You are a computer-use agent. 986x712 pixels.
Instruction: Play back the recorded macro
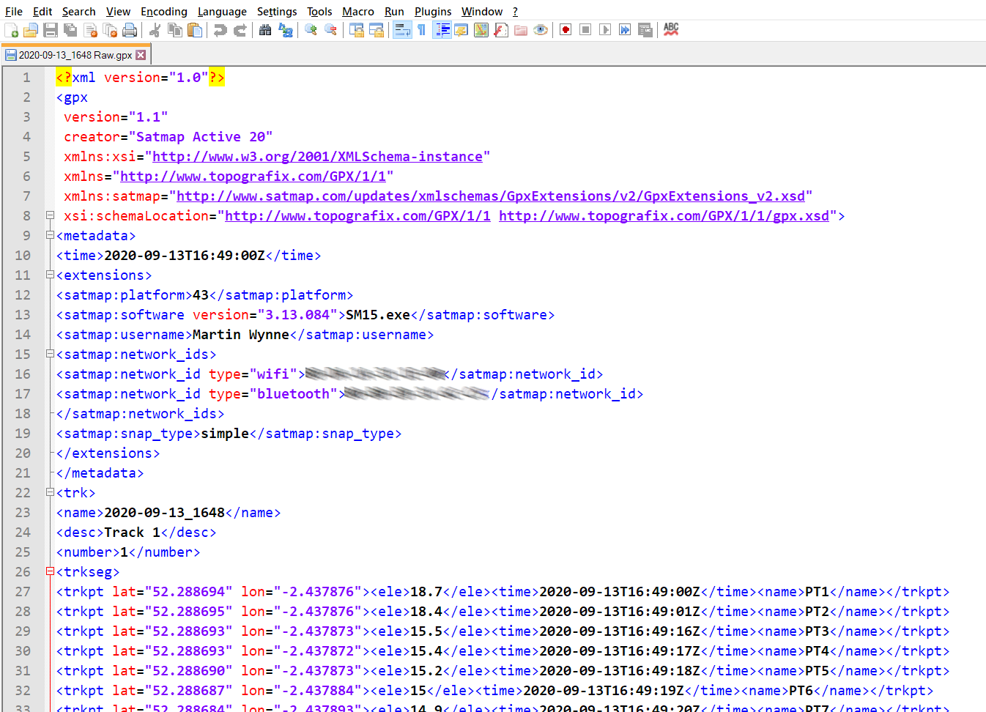pyautogui.click(x=605, y=30)
